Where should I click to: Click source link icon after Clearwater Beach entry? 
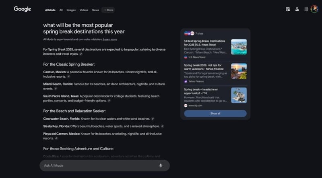click(x=153, y=119)
